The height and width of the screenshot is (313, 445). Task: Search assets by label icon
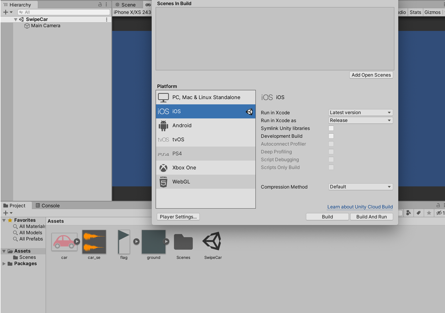pyautogui.click(x=419, y=213)
